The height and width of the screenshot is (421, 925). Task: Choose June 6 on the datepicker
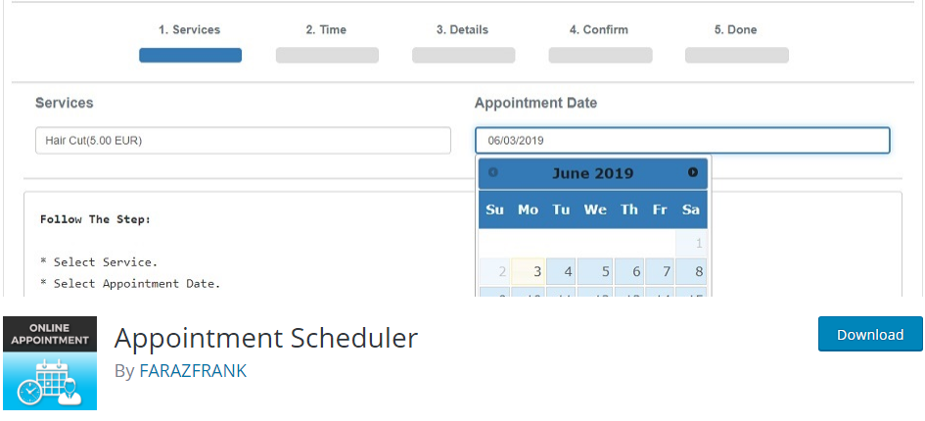click(x=627, y=271)
